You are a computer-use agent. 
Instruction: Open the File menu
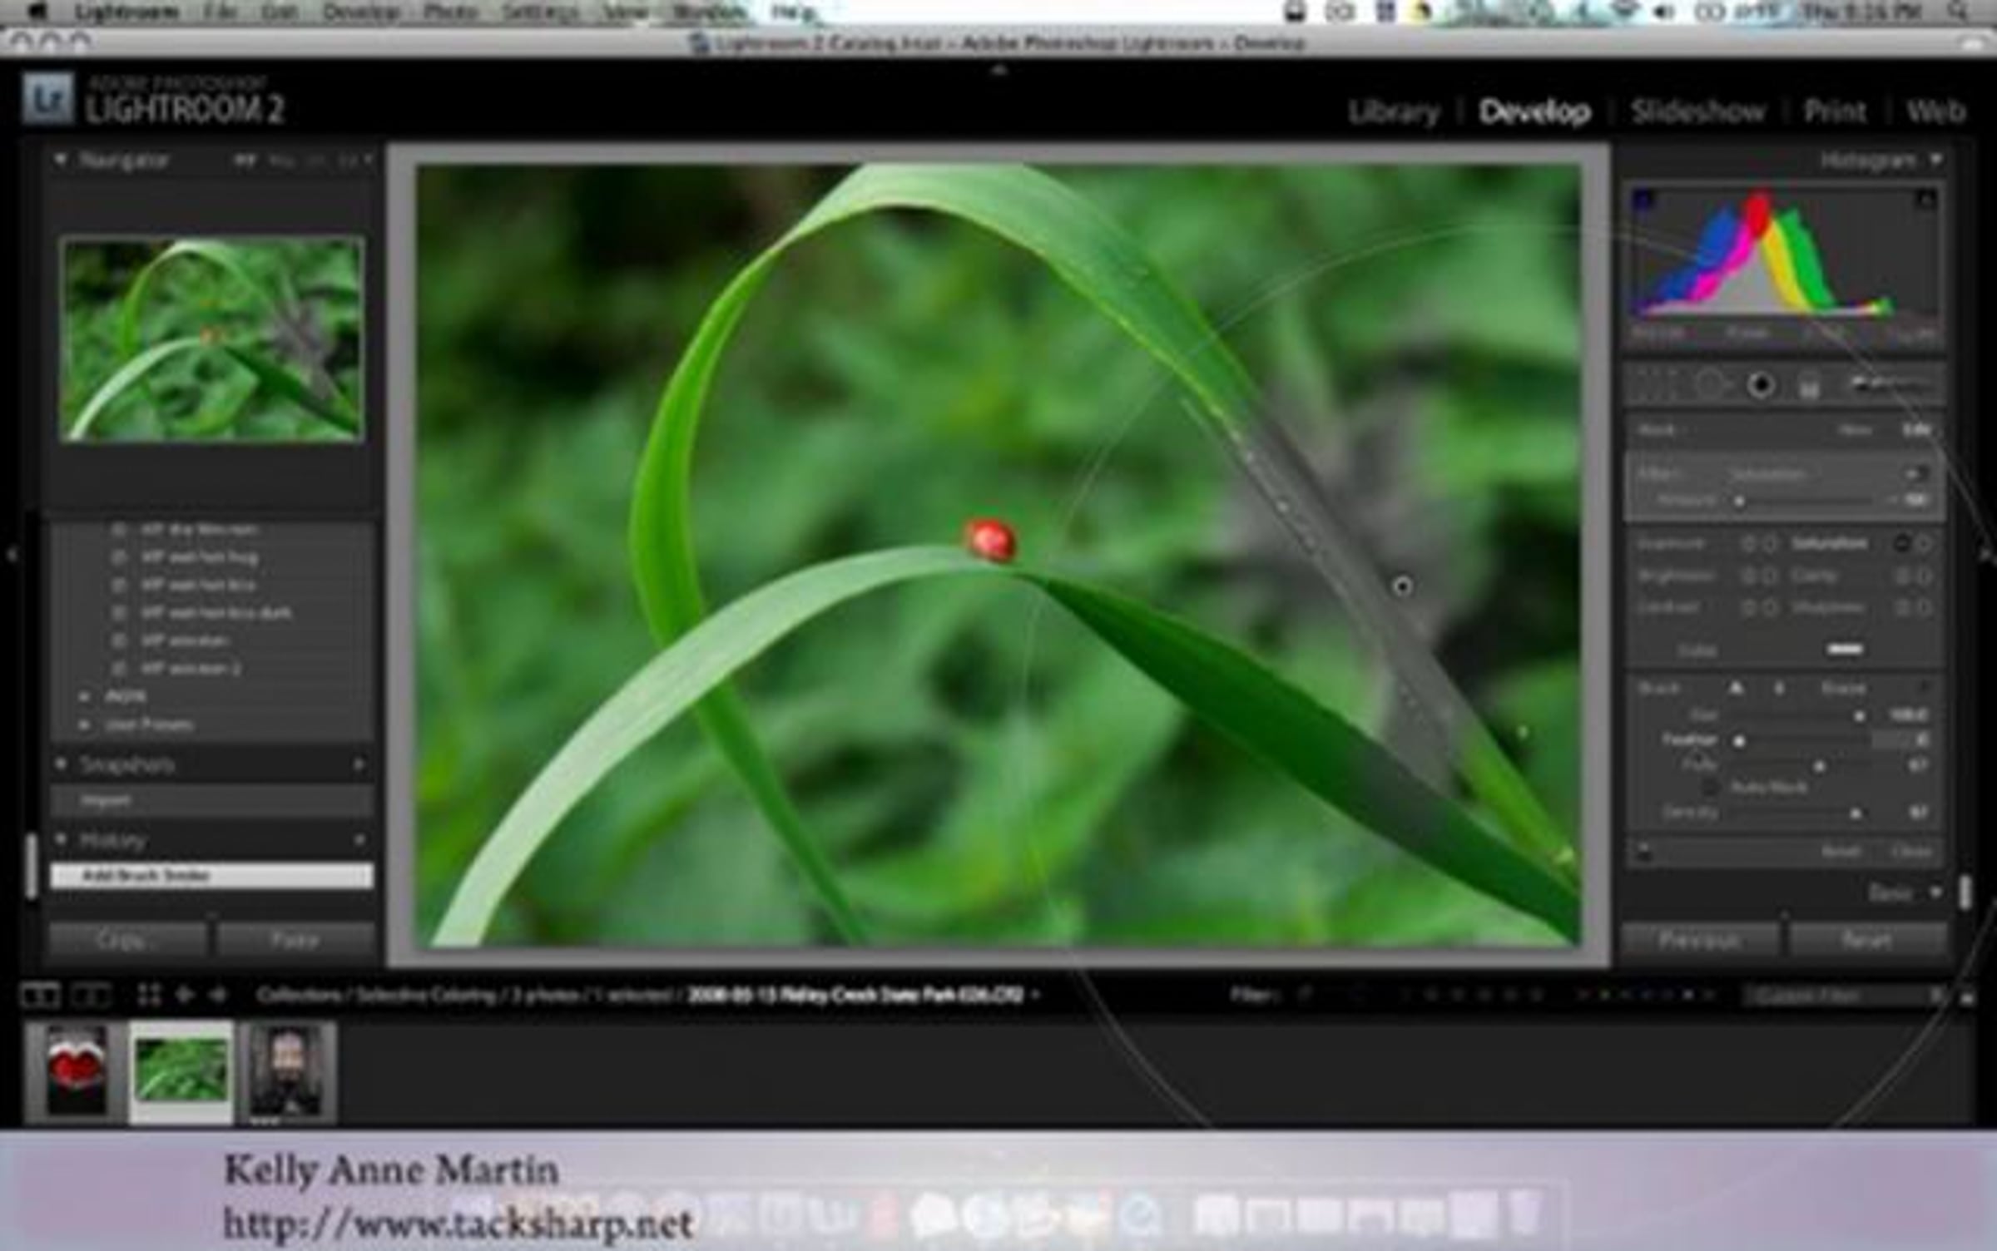pyautogui.click(x=219, y=12)
